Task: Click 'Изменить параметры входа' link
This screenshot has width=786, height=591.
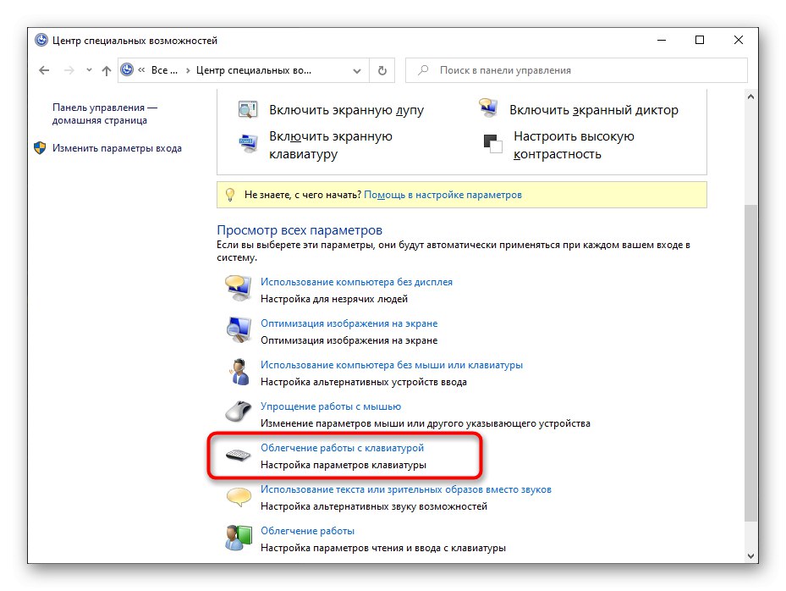Action: [x=117, y=148]
